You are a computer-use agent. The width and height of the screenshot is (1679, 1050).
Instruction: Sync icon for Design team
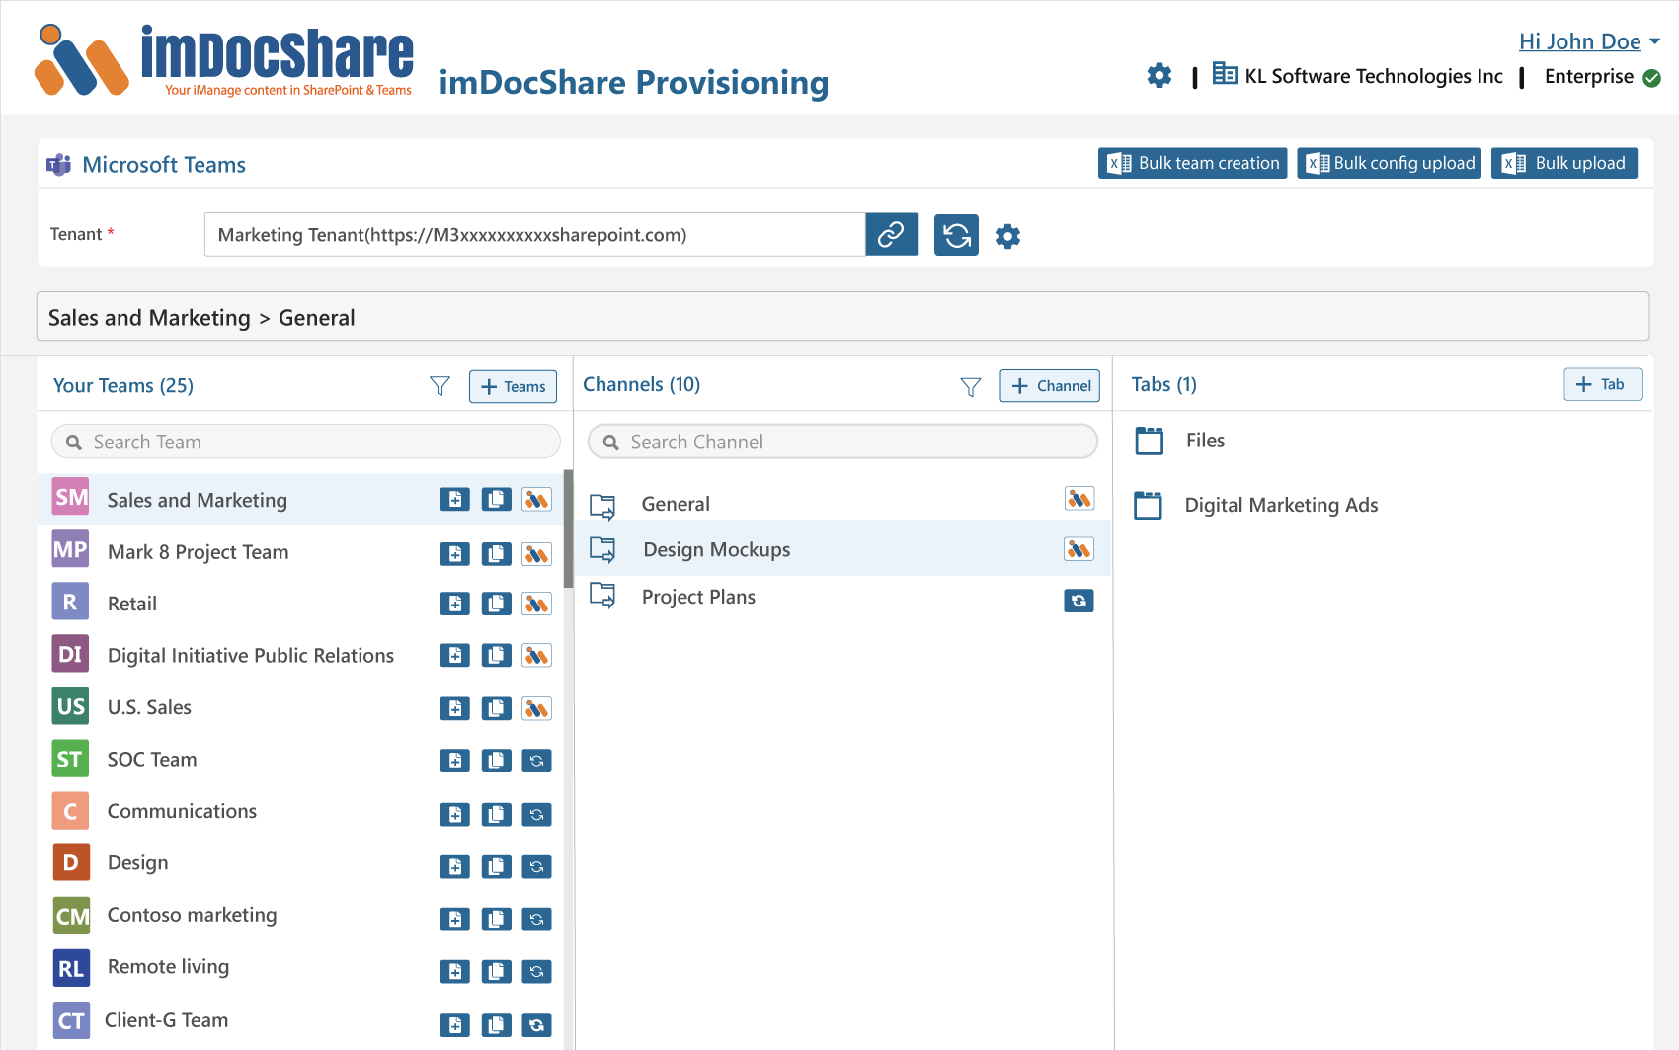coord(536,867)
